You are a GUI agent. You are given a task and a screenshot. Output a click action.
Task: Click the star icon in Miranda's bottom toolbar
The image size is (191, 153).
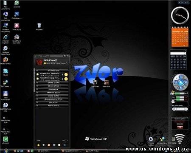[44, 145]
